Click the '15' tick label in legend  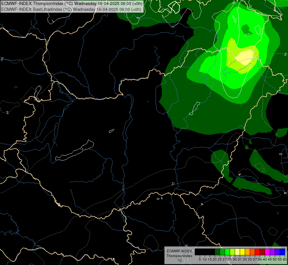(x=210, y=259)
